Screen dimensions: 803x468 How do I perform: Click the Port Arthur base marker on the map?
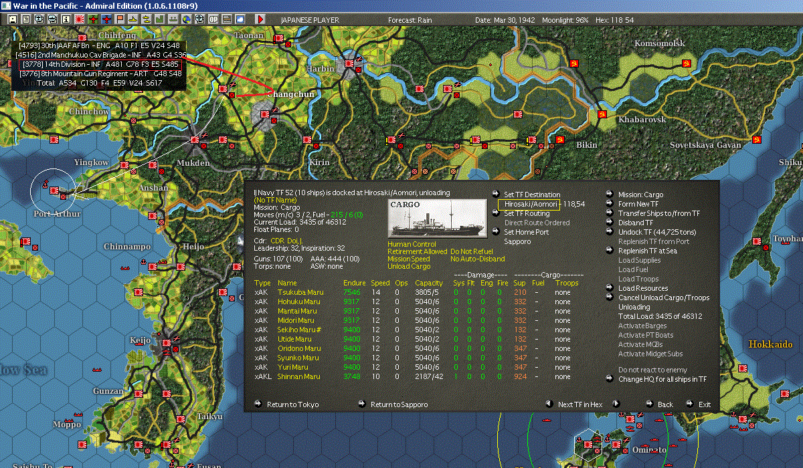tap(54, 191)
